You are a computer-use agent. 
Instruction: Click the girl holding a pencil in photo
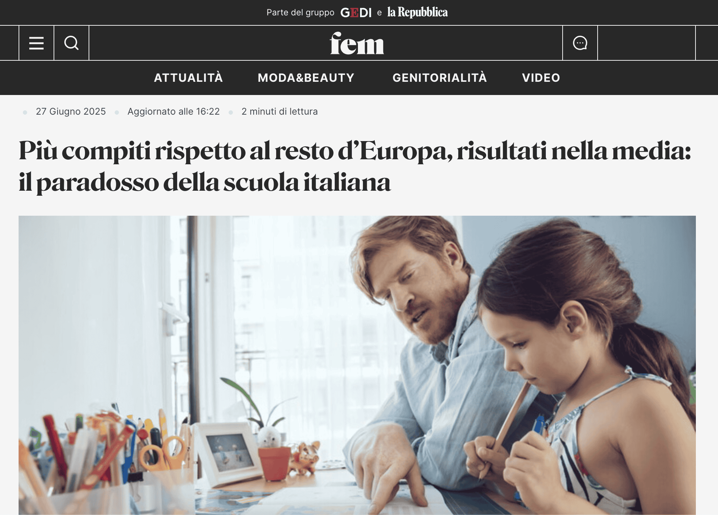click(x=582, y=368)
